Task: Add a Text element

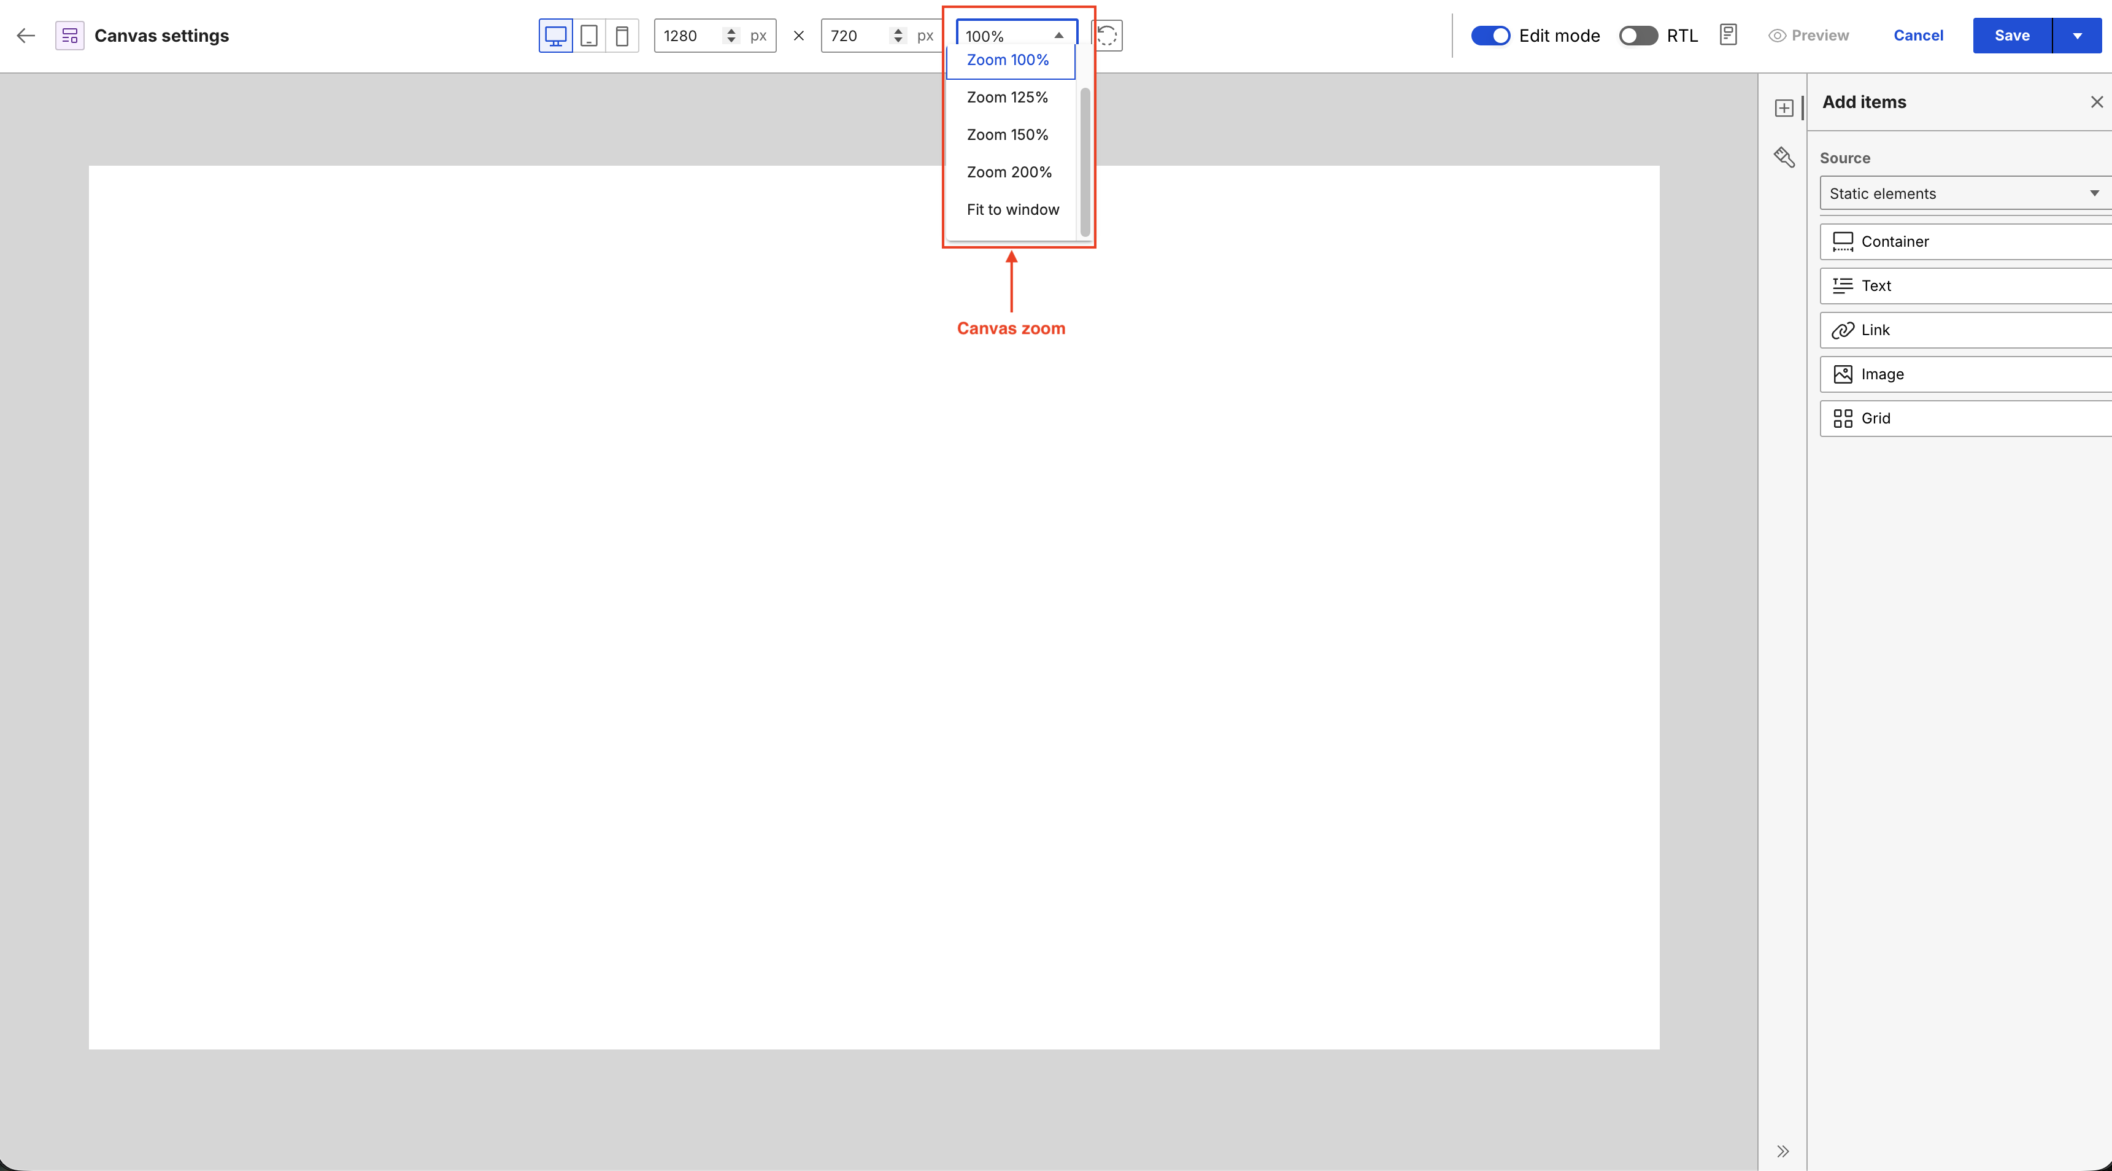Action: 1965,285
